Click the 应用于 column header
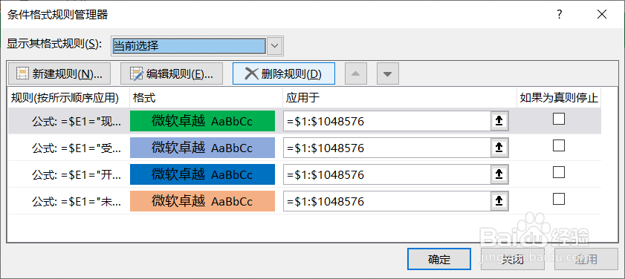 302,98
